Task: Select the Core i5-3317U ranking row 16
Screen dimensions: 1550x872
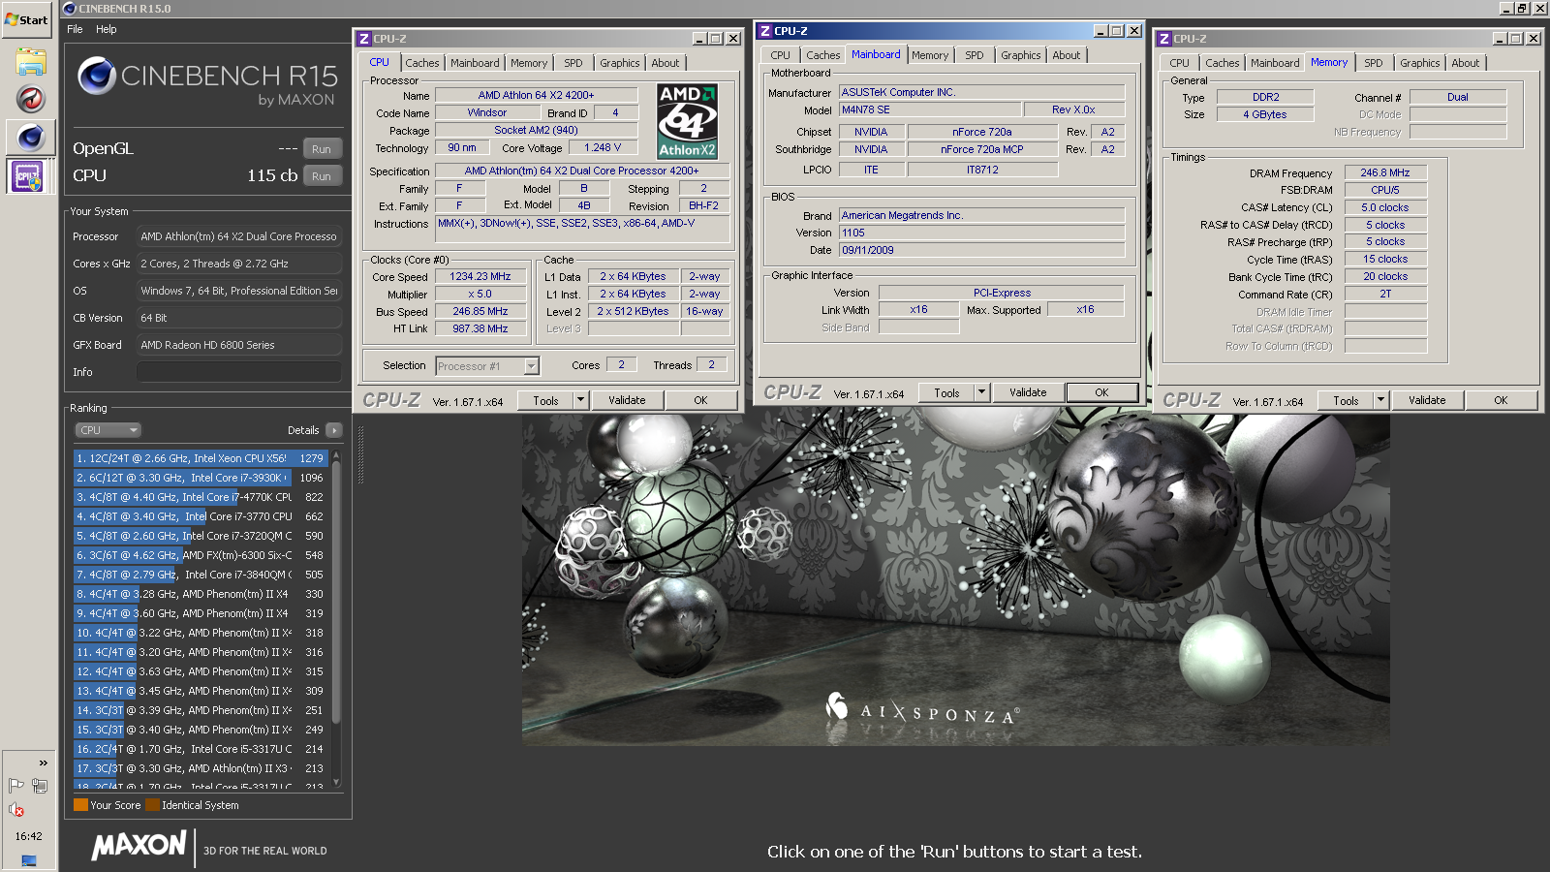Action: (201, 749)
